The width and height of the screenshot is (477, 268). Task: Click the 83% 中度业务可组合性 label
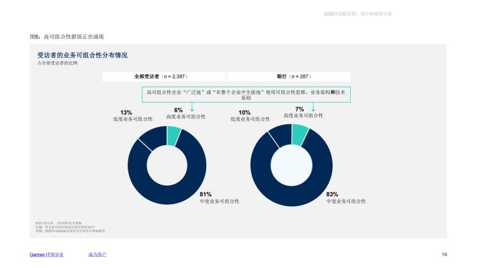pos(346,197)
